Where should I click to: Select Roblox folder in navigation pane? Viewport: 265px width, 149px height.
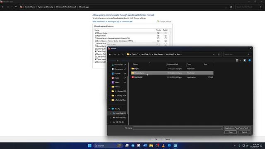tap(117, 87)
